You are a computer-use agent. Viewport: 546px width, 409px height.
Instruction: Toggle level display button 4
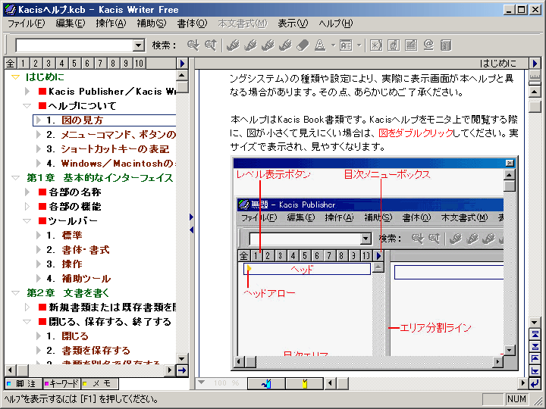click(x=61, y=64)
